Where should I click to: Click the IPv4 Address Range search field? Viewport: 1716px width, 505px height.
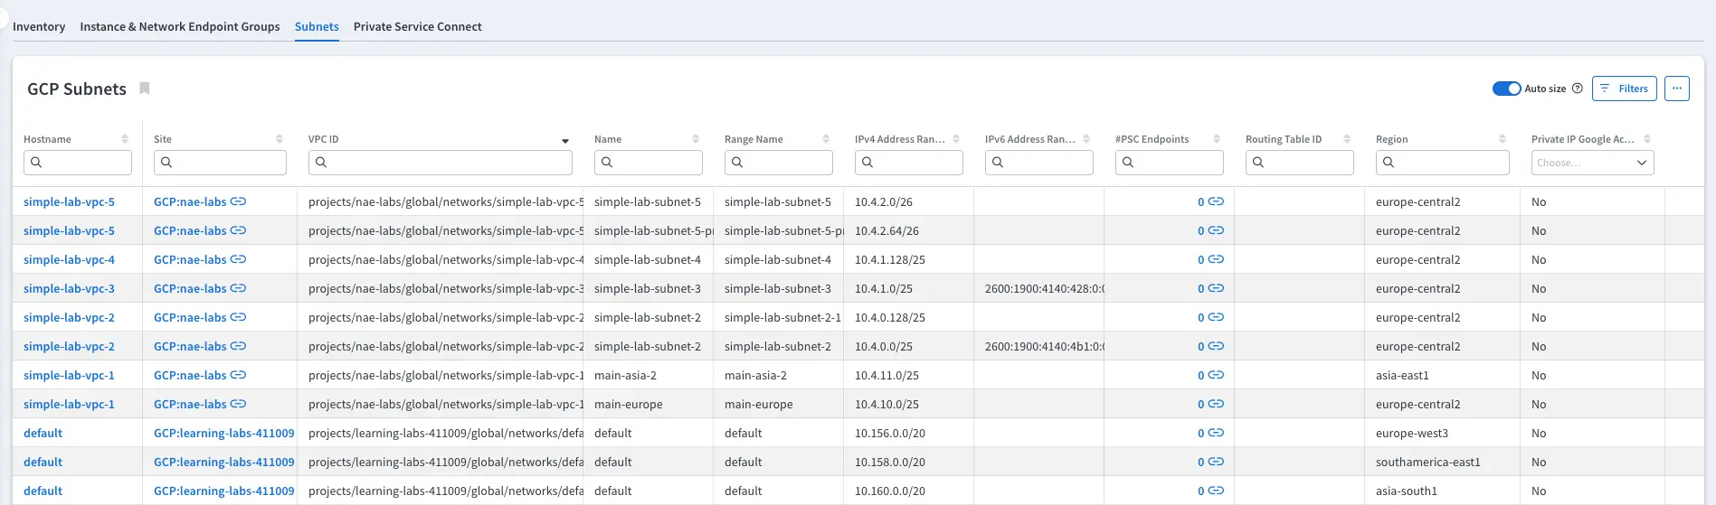tap(915, 163)
